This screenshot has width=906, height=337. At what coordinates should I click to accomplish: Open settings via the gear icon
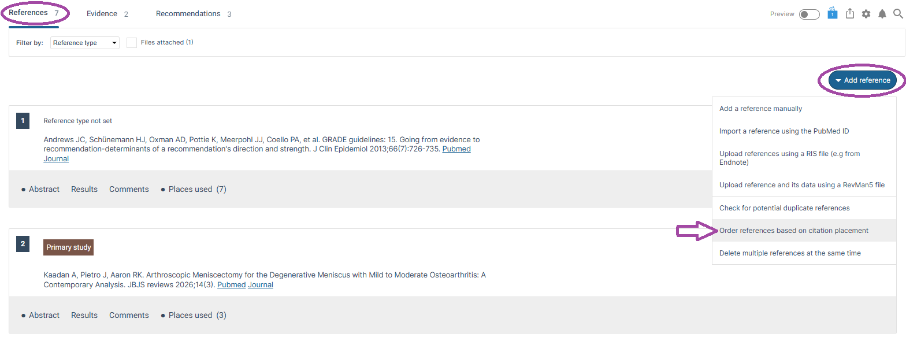(866, 14)
